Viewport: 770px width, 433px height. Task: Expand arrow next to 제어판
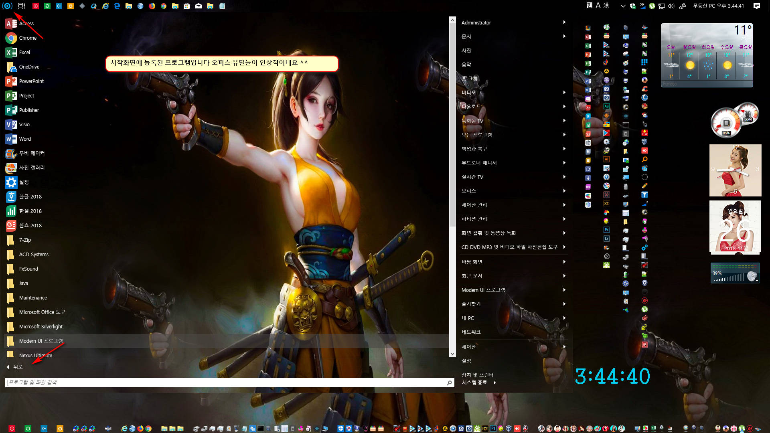tap(564, 347)
